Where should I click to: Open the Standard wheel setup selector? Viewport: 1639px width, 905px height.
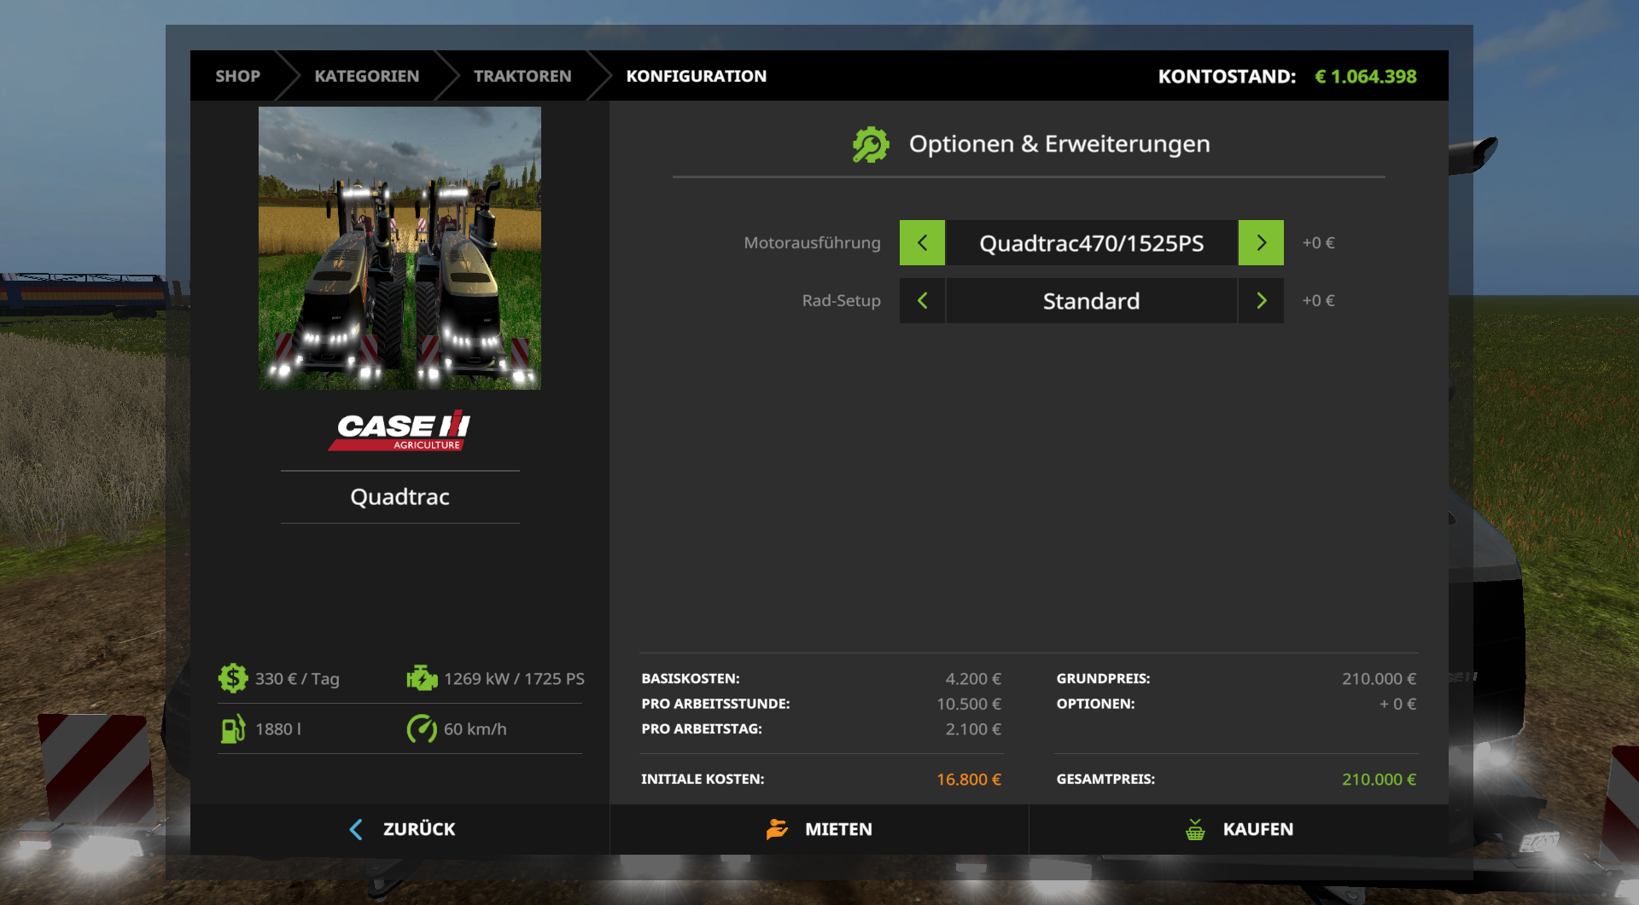point(1092,301)
